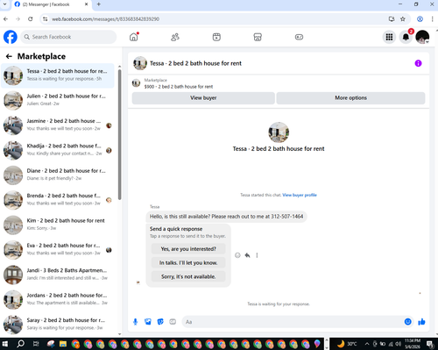Bookmark this page with star icon
The height and width of the screenshot is (350, 438).
(x=403, y=19)
